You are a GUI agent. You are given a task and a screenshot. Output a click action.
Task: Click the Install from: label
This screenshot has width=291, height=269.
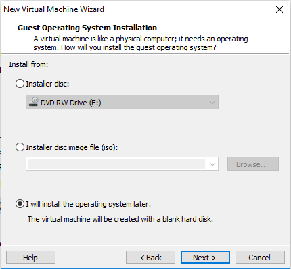pos(28,64)
